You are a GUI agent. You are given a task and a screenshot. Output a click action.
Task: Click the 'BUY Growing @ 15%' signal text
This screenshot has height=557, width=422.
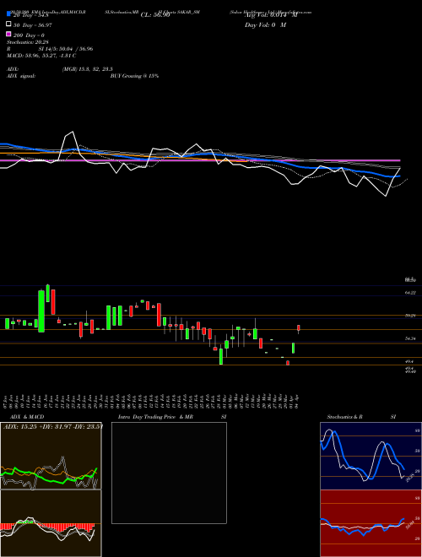click(x=134, y=76)
